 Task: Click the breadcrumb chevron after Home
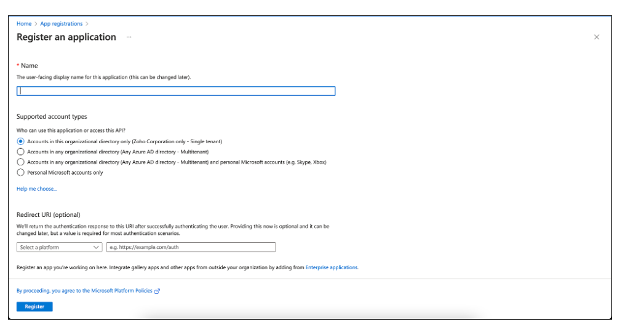point(36,24)
